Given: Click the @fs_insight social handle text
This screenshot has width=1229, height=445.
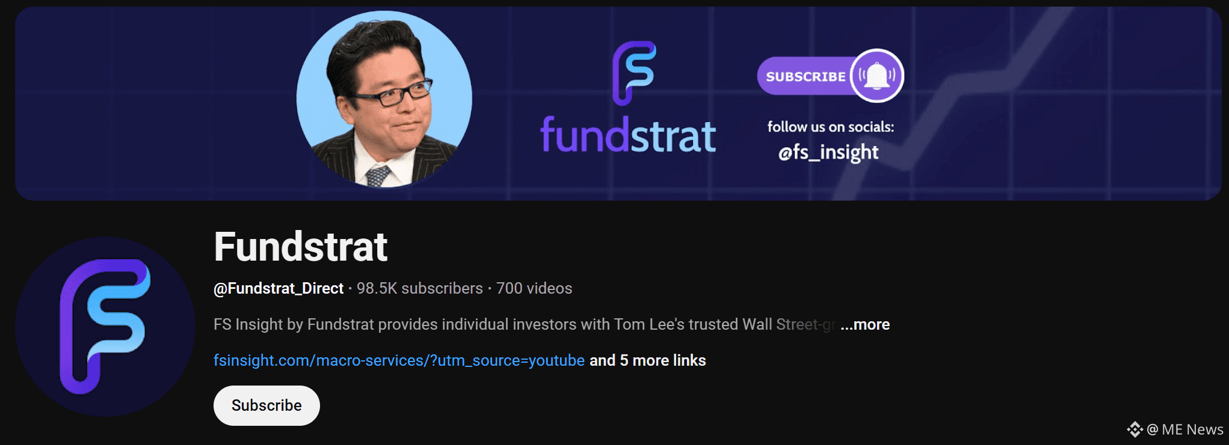Looking at the screenshot, I should (x=828, y=153).
